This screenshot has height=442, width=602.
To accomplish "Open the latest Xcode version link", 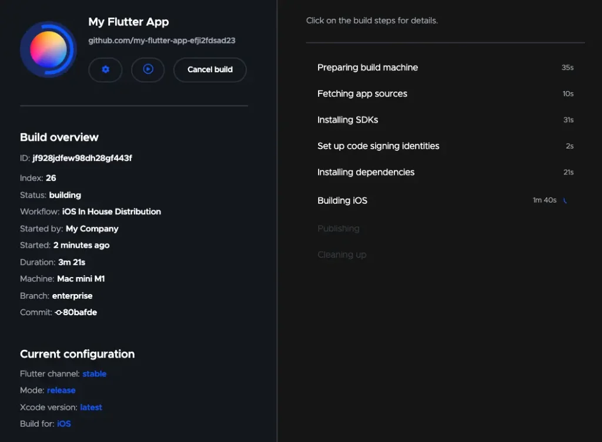I will (x=91, y=407).
